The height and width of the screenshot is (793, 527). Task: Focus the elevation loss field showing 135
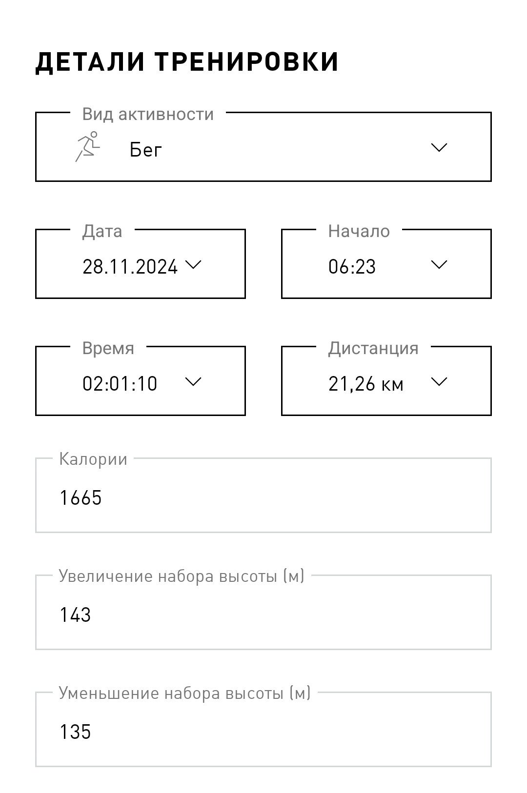(263, 729)
